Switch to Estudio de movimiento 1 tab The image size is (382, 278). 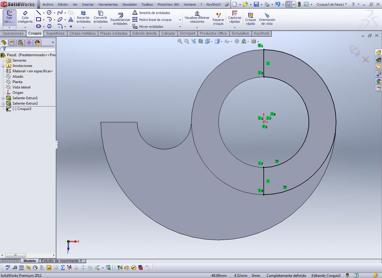(x=61, y=261)
